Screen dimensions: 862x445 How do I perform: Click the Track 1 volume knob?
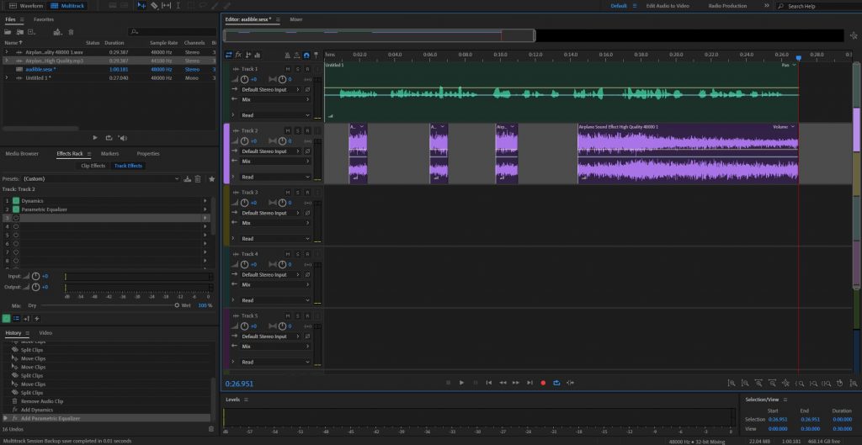point(245,79)
